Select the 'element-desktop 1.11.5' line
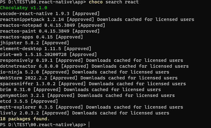This screenshot has width=211, height=128. click(x=46, y=49)
